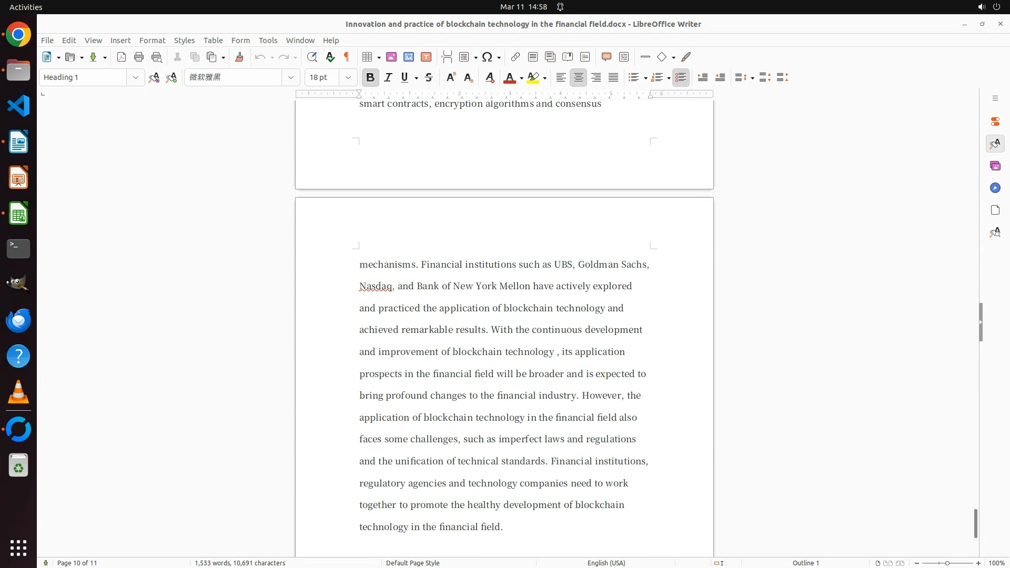Open font size 18 pt dropdown

[x=348, y=78]
